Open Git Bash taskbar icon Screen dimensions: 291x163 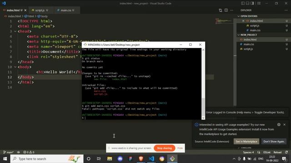[172, 159]
